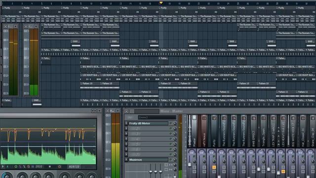Image resolution: width=316 pixels, height=178 pixels.
Task: Click the lit orange button on Purity mixer track
Action: click(214, 167)
